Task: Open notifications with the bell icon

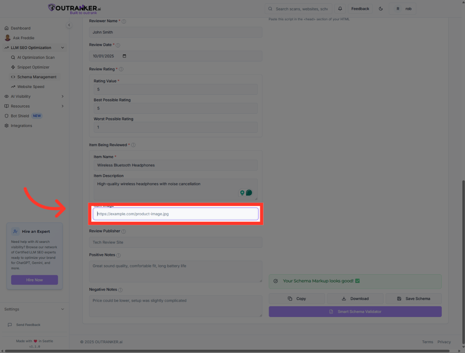Action: coord(340,9)
